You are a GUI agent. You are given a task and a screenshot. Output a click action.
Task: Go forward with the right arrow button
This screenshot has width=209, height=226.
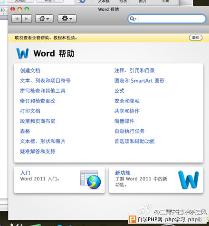click(27, 19)
